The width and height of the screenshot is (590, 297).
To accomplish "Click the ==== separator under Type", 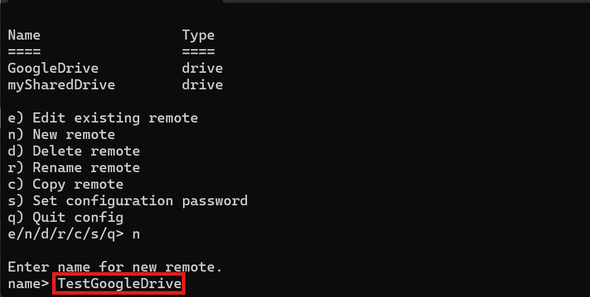I will (198, 51).
